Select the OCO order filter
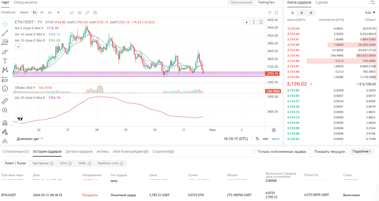Screen dimensions: 379x201 (x=66, y=163)
